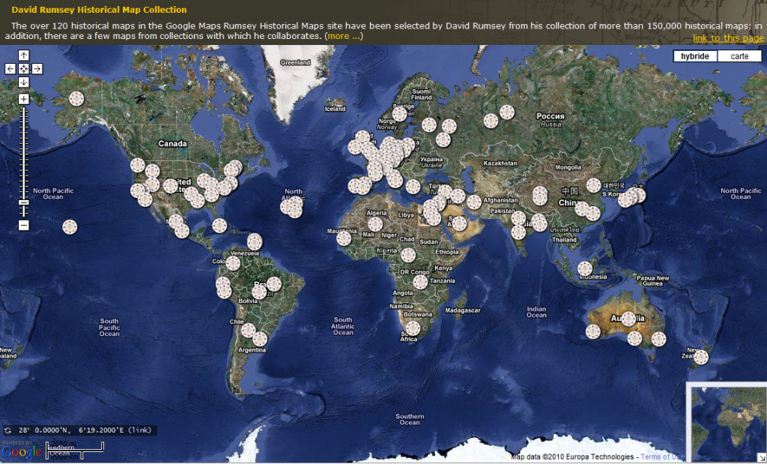This screenshot has width=767, height=464.
Task: Click the center return-to-last-result pan icon
Action: coord(23,69)
